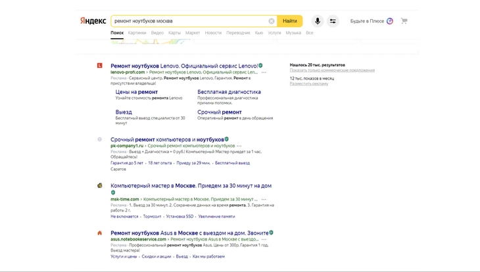This screenshot has height=272, width=480.
Task: Click the Услуги и цены quick link
Action: 124,256
